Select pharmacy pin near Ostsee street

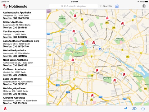click(x=123, y=23)
